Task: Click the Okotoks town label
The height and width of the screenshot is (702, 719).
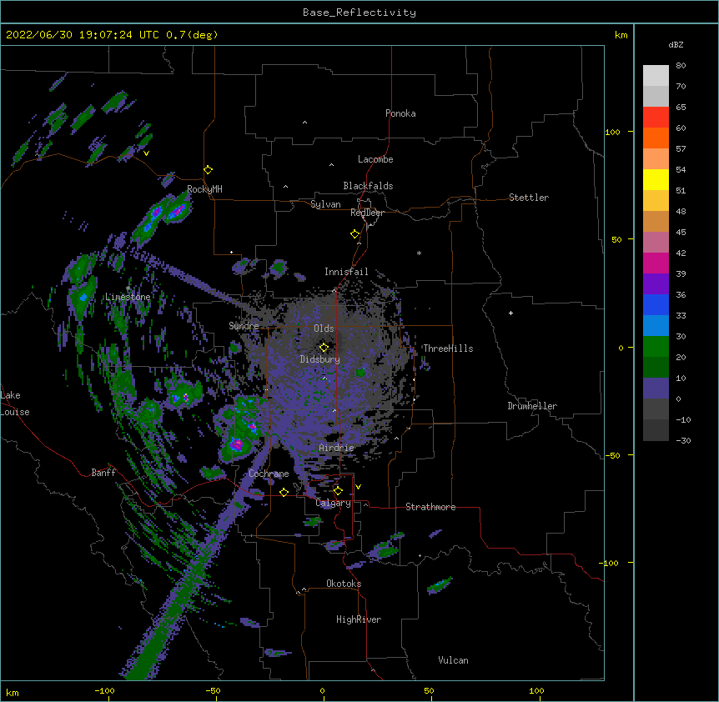Action: coord(344,584)
